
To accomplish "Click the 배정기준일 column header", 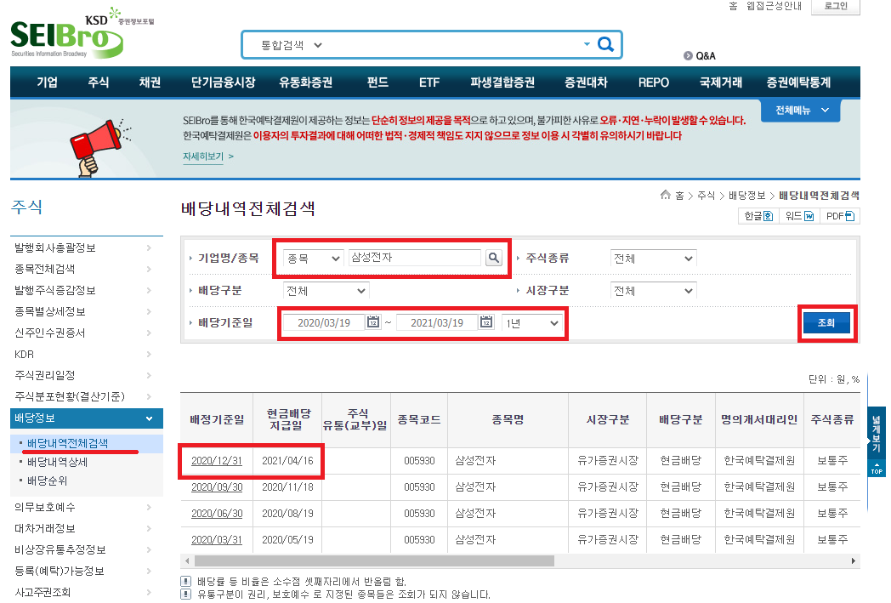I will 217,420.
